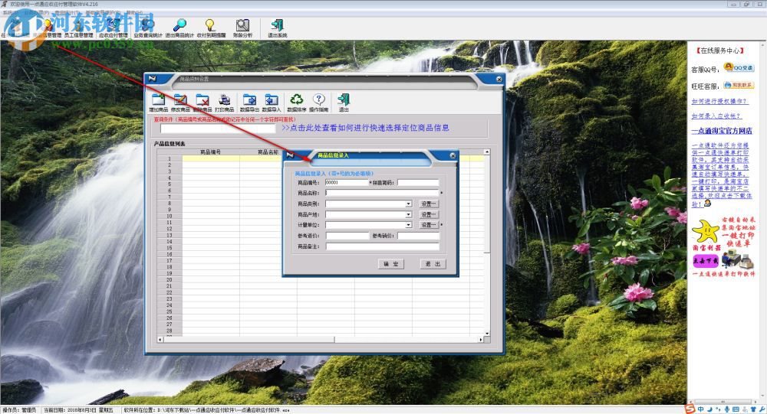Click the input method S icon in tray
Image resolution: width=767 pixels, height=414 pixels.
690,409
